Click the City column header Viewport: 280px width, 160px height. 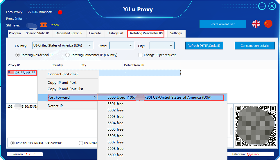pos(101,65)
